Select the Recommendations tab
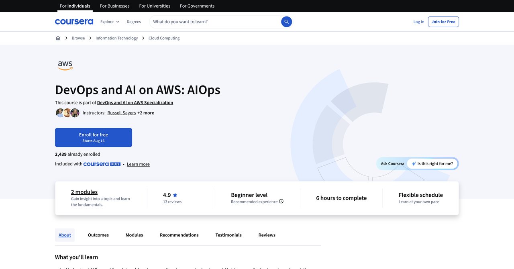The width and height of the screenshot is (514, 269). (179, 235)
